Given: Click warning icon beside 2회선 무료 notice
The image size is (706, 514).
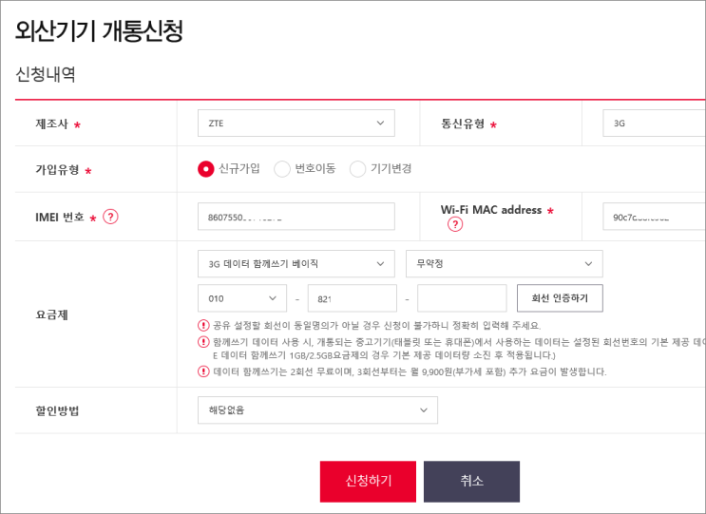Looking at the screenshot, I should 203,371.
